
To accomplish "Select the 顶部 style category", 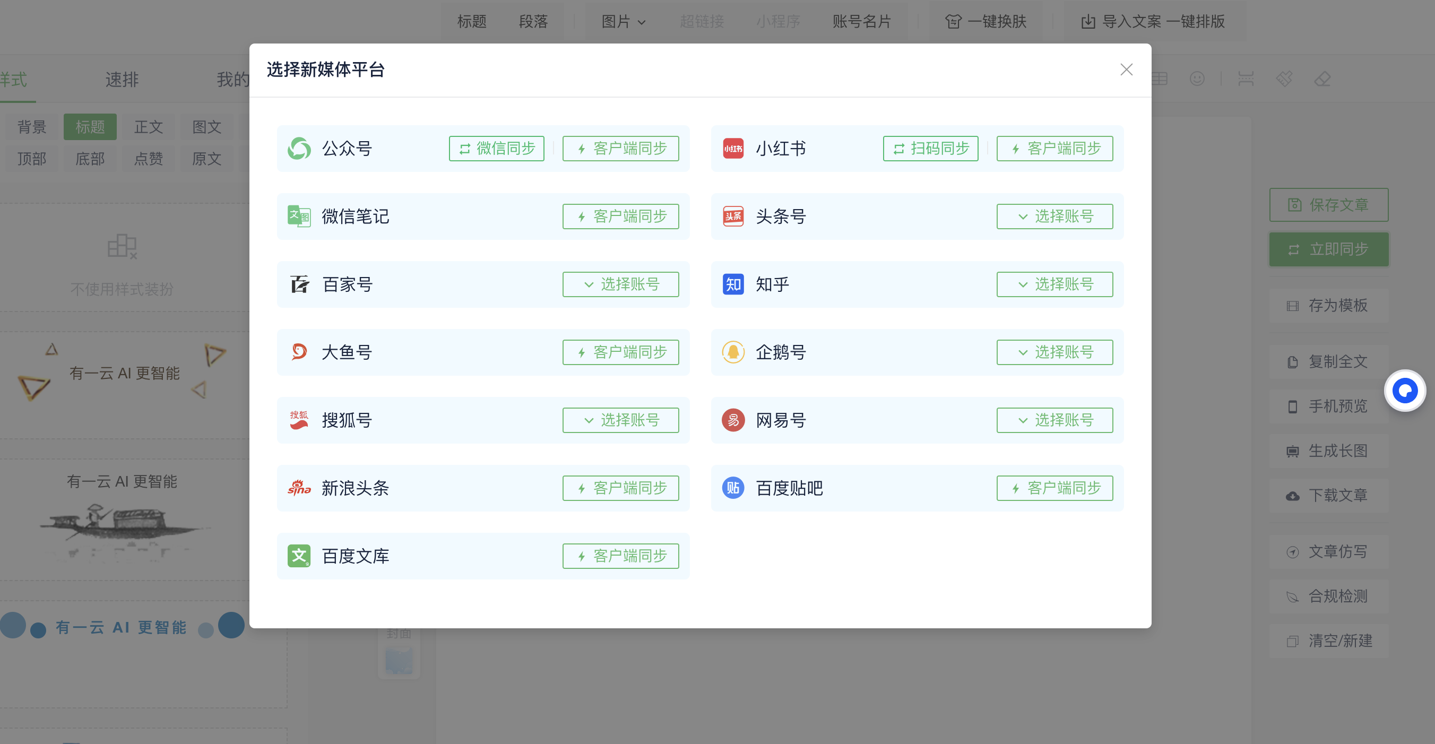I will pyautogui.click(x=32, y=159).
